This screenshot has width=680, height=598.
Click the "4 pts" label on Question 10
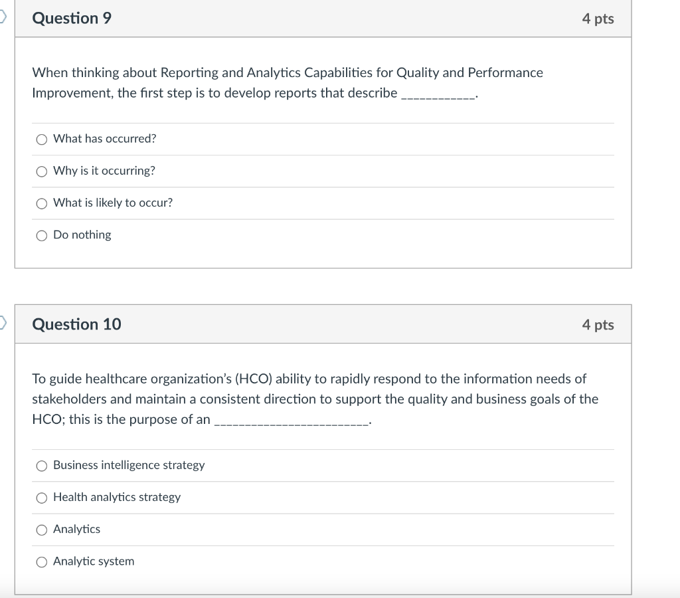coord(598,324)
